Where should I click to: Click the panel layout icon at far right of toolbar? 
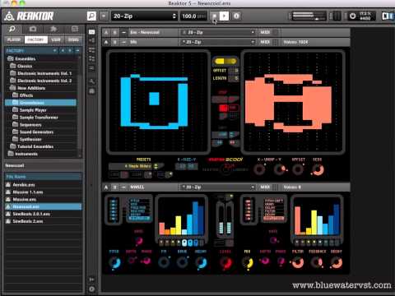[388, 16]
